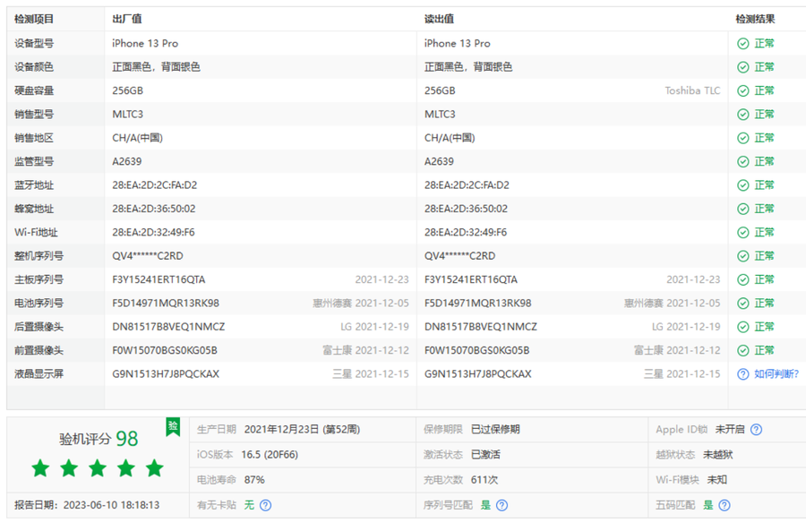
Task: Click the green check icon in 设备颜色 row
Action: coord(742,67)
